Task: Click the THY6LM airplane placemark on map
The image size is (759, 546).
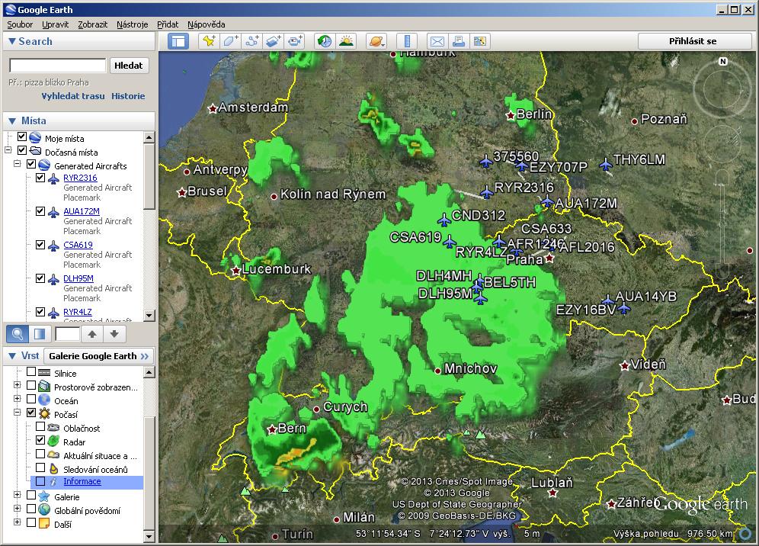Action: point(606,164)
